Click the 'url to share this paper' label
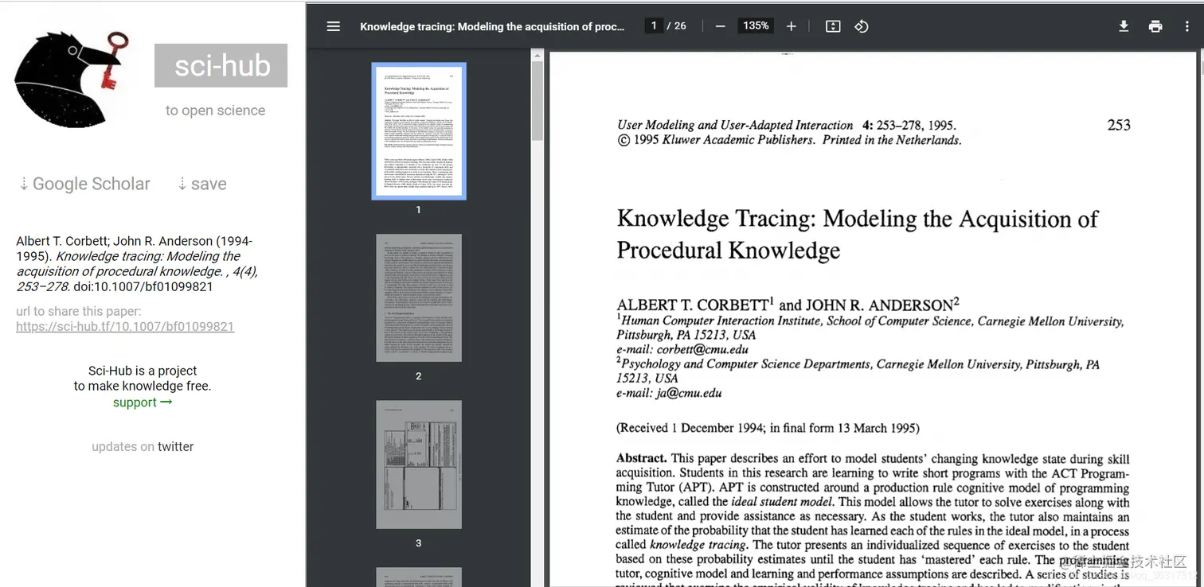 pyautogui.click(x=79, y=311)
